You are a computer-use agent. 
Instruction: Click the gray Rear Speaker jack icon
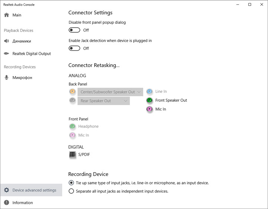(x=72, y=101)
